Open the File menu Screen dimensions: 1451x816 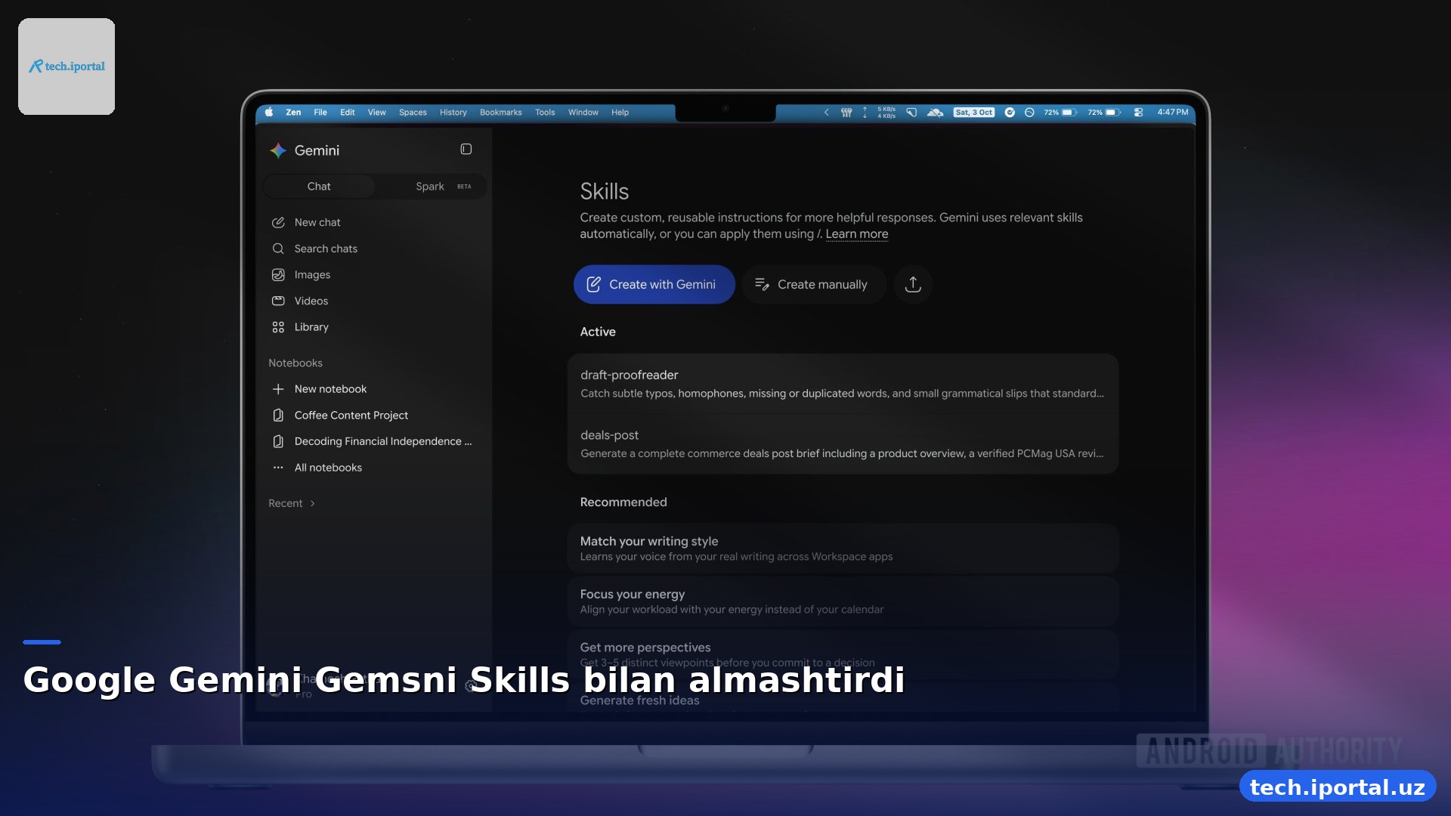pos(320,113)
